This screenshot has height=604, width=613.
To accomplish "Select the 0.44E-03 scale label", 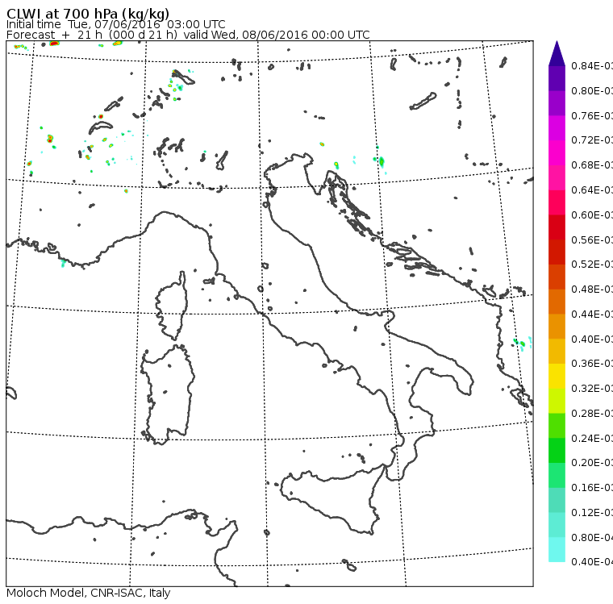I will pyautogui.click(x=592, y=314).
